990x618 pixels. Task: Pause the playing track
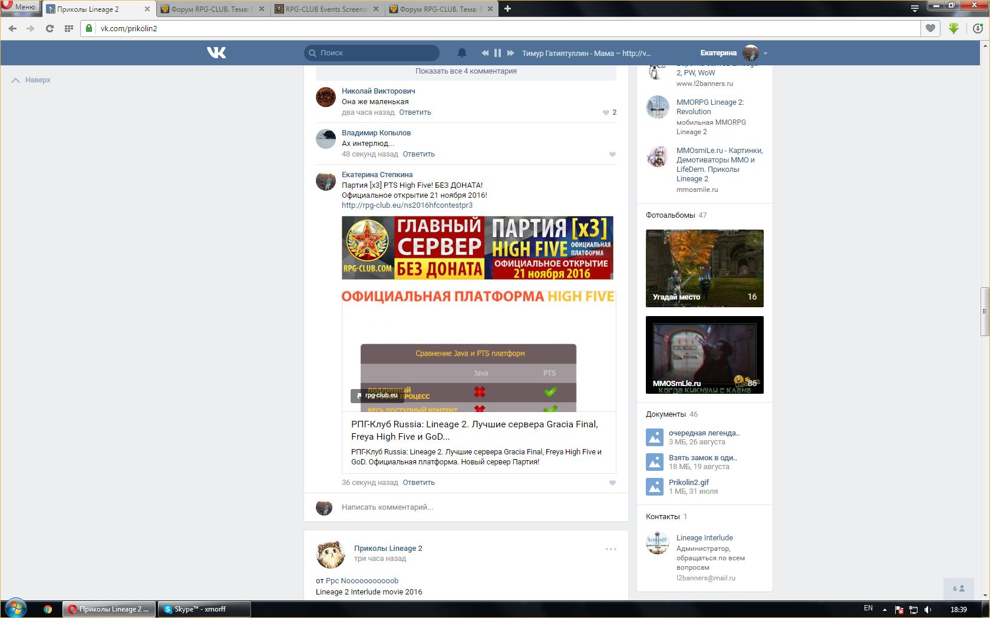[x=497, y=53]
